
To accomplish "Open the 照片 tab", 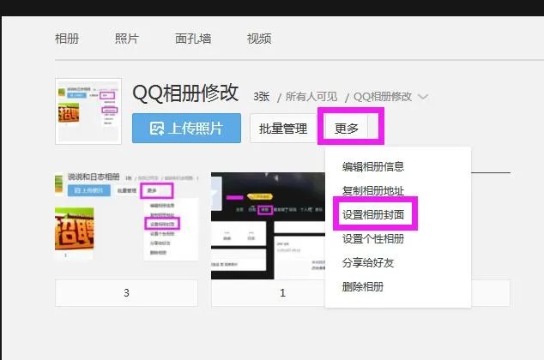I will [127, 39].
